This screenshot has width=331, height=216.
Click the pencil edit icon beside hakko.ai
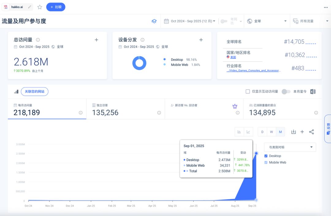pos(30,7)
